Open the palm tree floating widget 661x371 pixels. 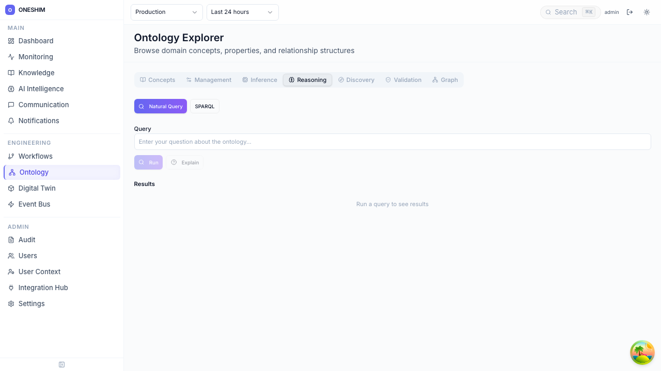[642, 352]
